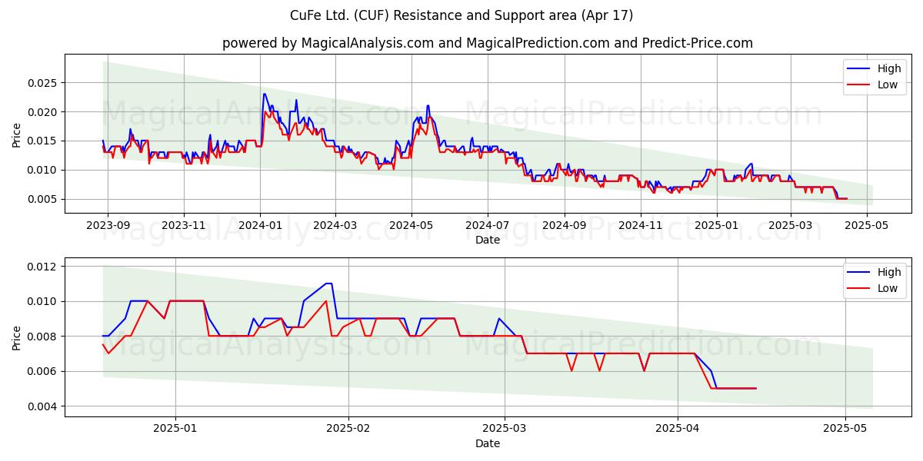Click the top chart y-axis value '0.020'
The height and width of the screenshot is (461, 923).
44,112
